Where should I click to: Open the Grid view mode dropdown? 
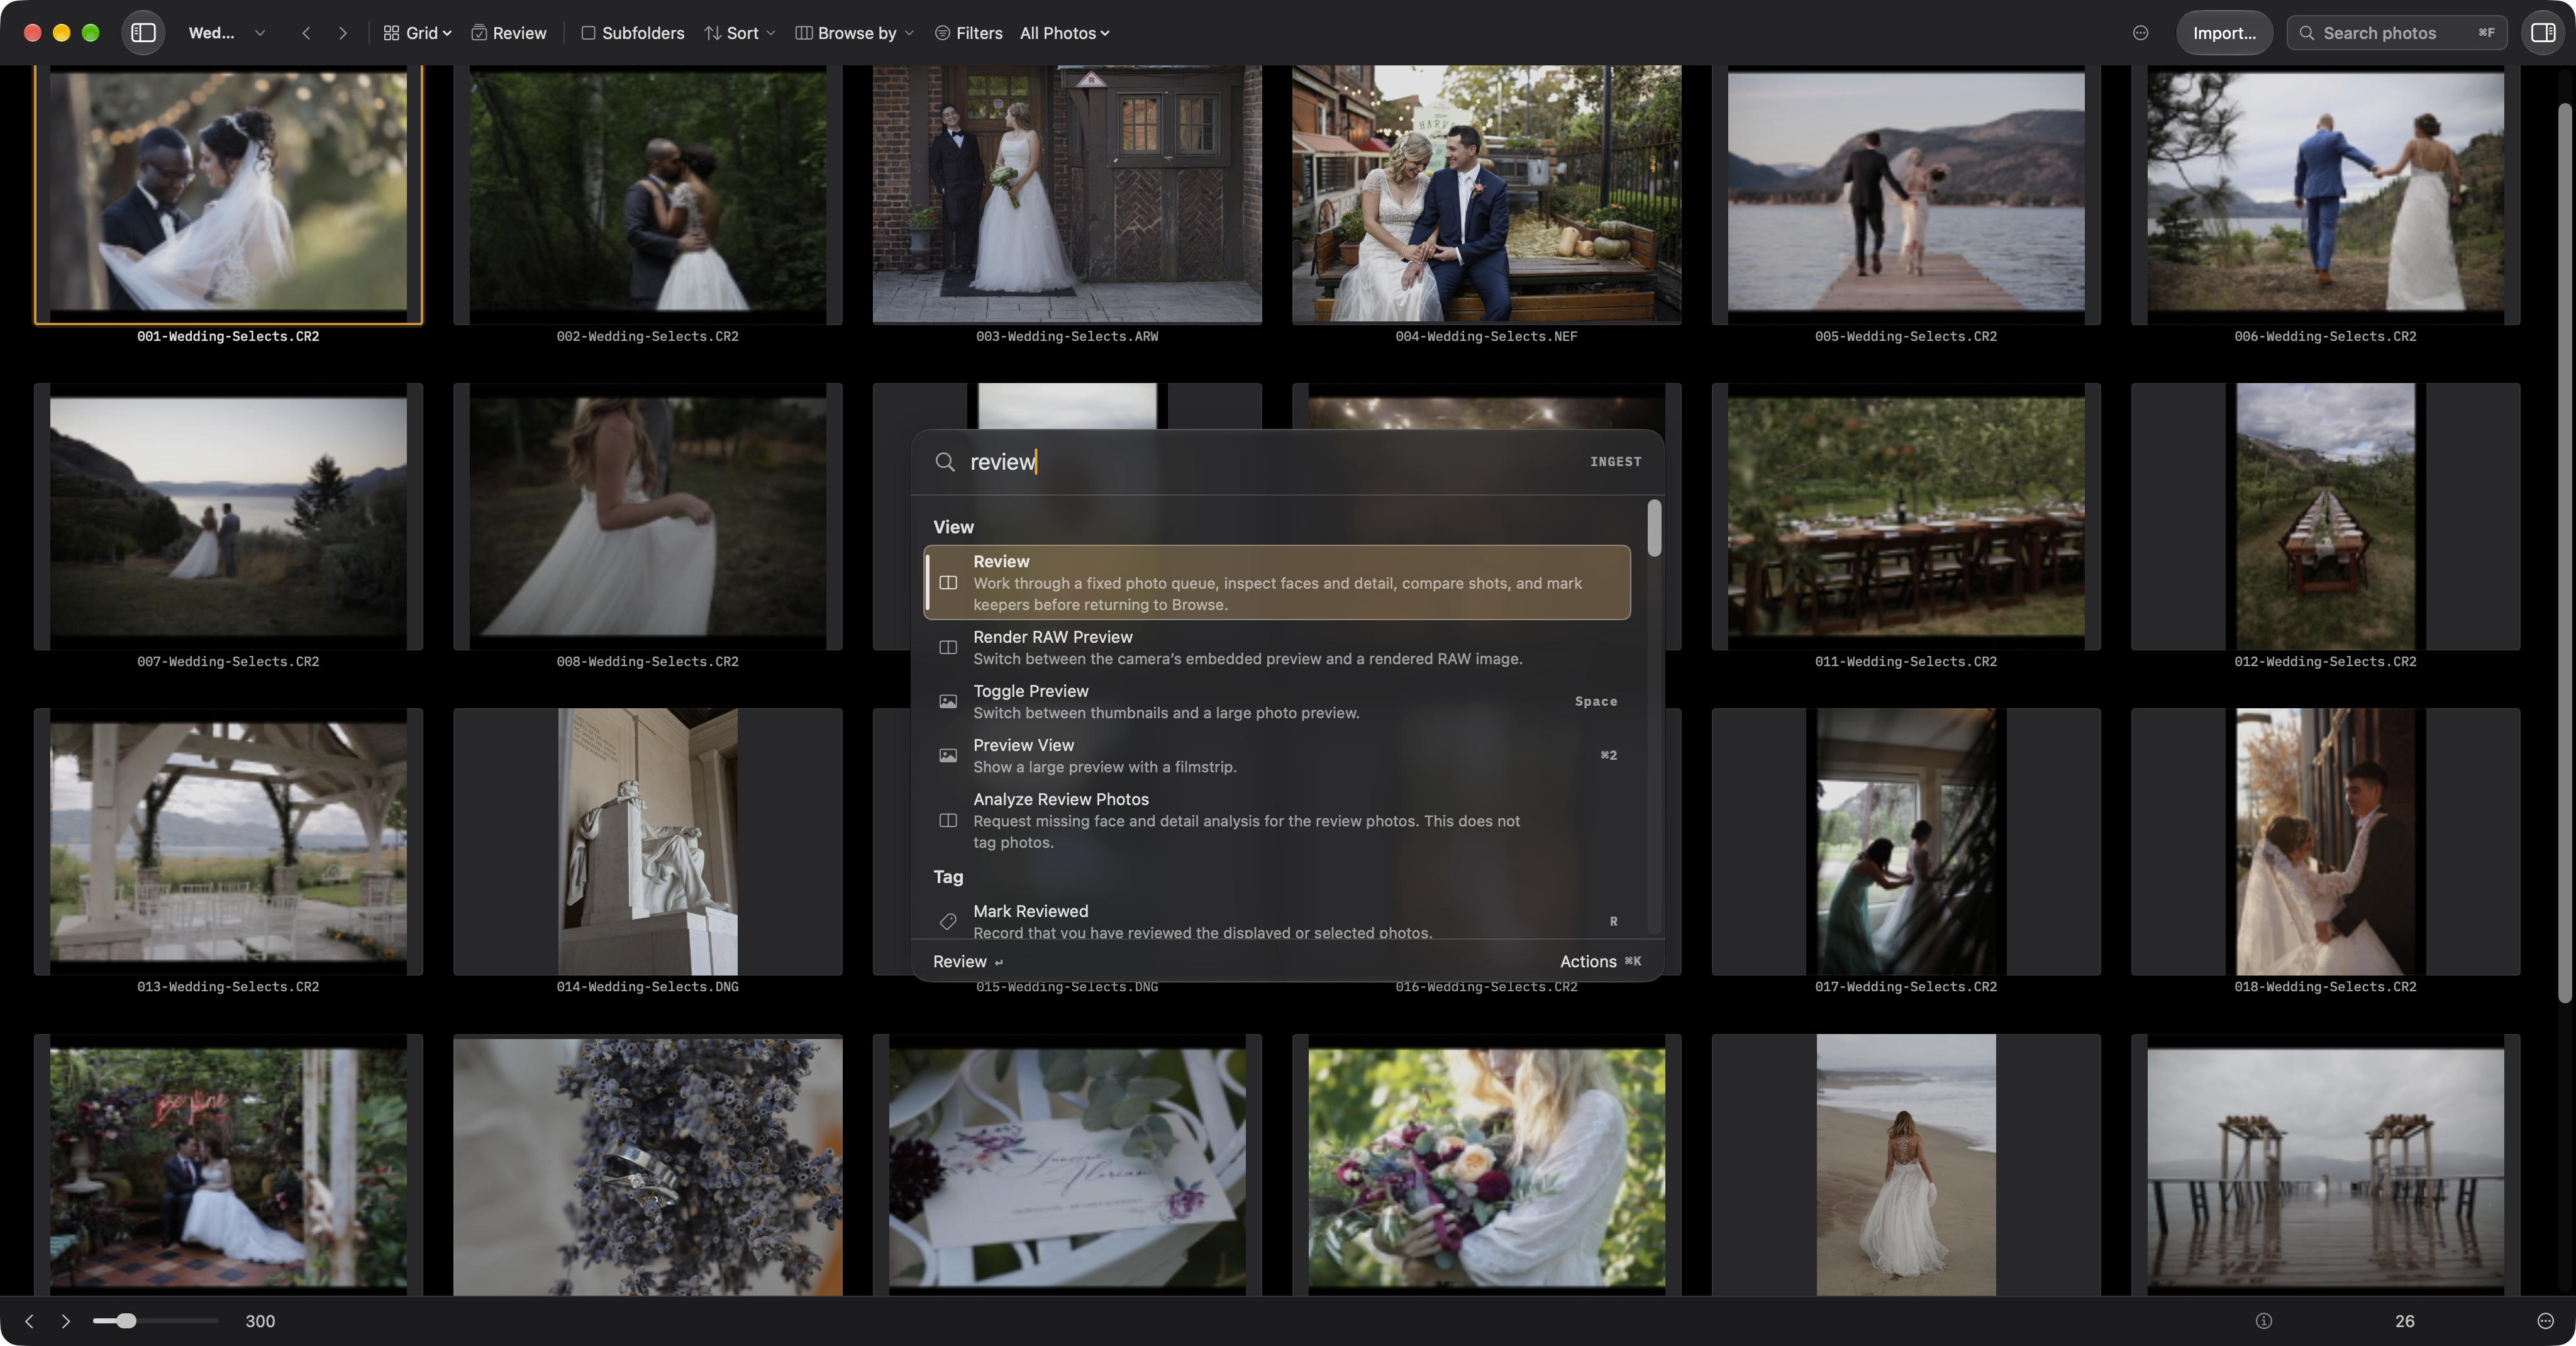click(417, 33)
